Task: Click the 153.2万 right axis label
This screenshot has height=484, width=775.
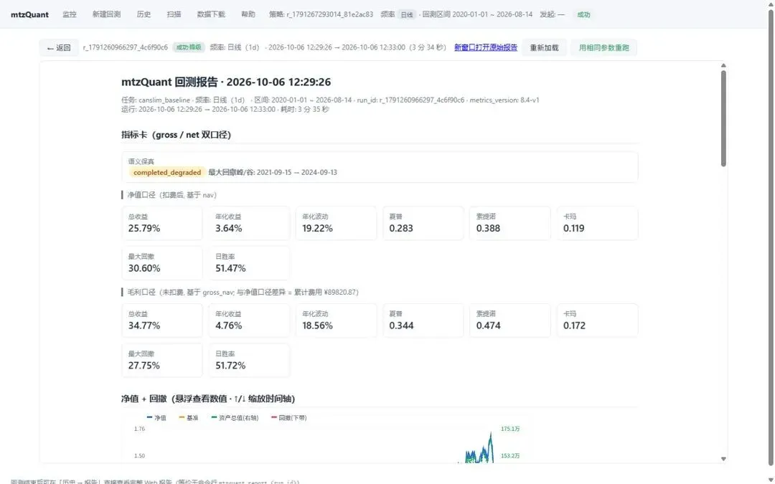Action: [510, 456]
